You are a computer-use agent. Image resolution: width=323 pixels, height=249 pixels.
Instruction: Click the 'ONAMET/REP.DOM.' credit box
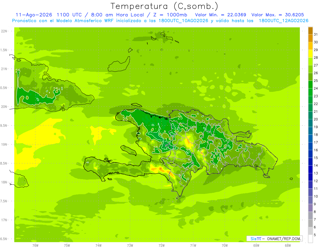(275, 239)
